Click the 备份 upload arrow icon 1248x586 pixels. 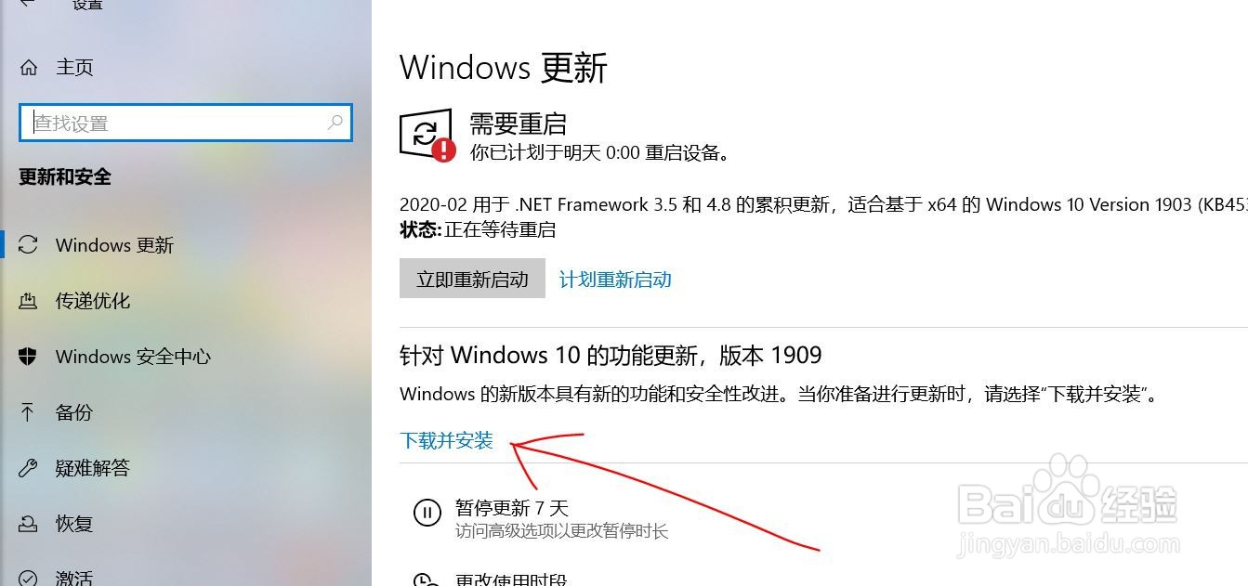[29, 412]
